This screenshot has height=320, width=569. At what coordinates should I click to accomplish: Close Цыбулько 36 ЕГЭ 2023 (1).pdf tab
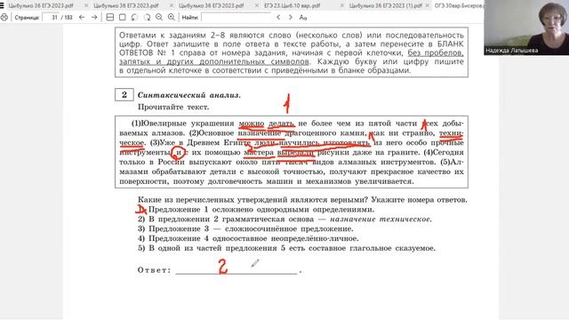coord(427,6)
